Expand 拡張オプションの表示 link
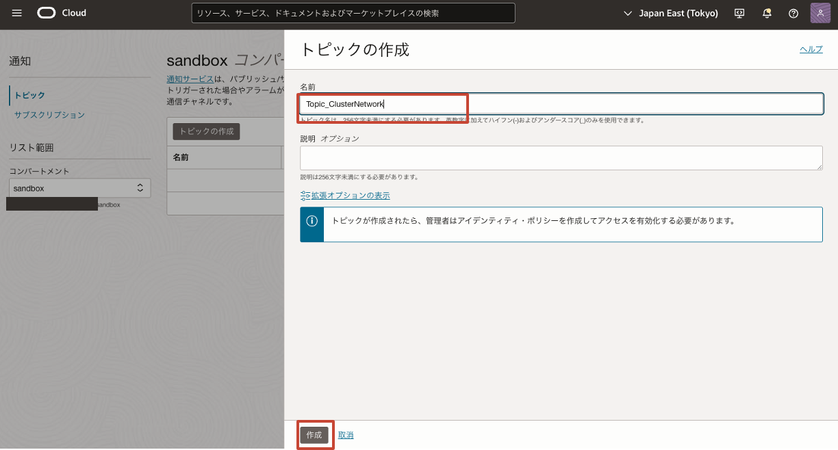 point(351,196)
